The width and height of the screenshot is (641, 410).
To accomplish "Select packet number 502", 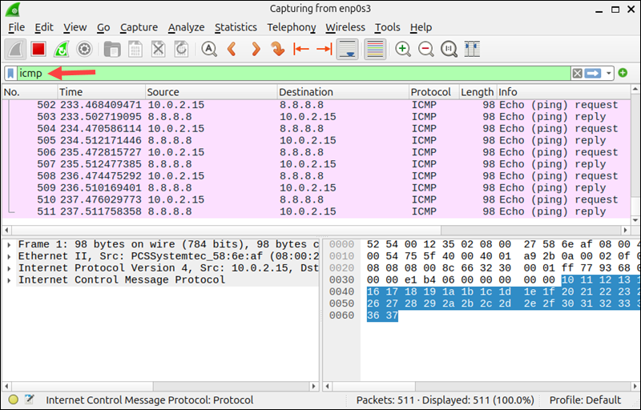I will pos(316,105).
